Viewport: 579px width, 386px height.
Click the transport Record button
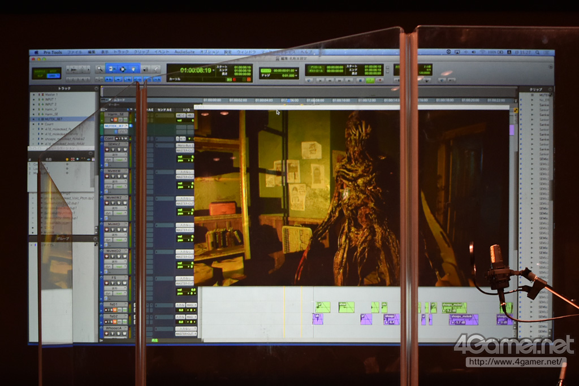click(379, 80)
